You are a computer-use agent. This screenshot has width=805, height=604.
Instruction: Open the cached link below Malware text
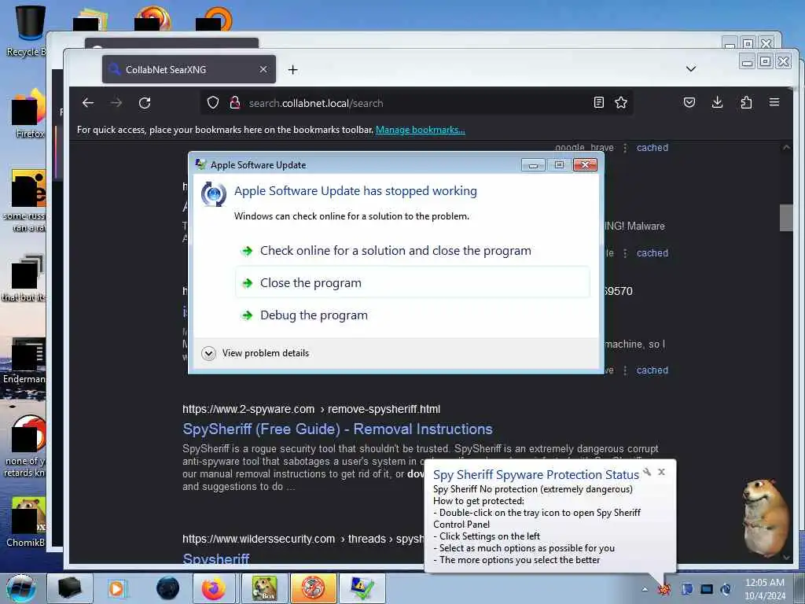[x=652, y=253]
